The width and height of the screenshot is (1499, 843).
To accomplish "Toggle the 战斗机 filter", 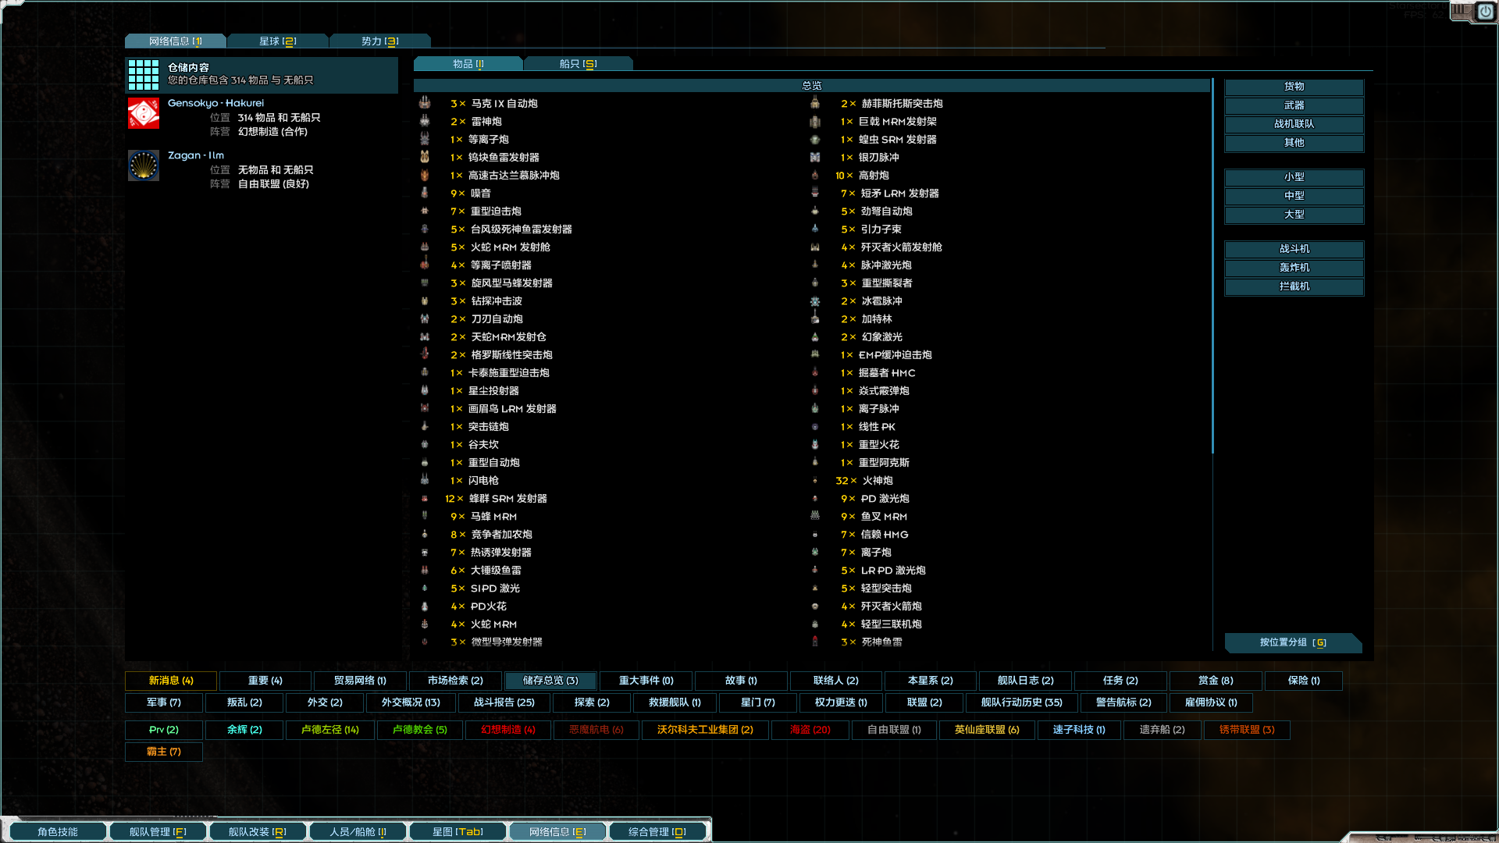I will [x=1294, y=249].
